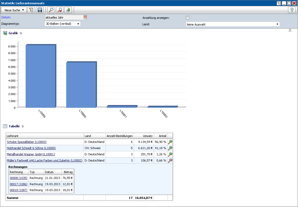Viewport: 298px width, 207px height.
Task: Open supplier Holzhandel Schmidt & Söhne link
Action: point(31,148)
